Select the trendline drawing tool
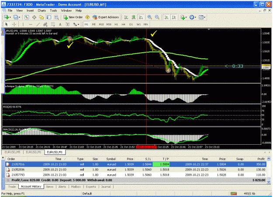This screenshot has width=273, height=197. [38, 24]
